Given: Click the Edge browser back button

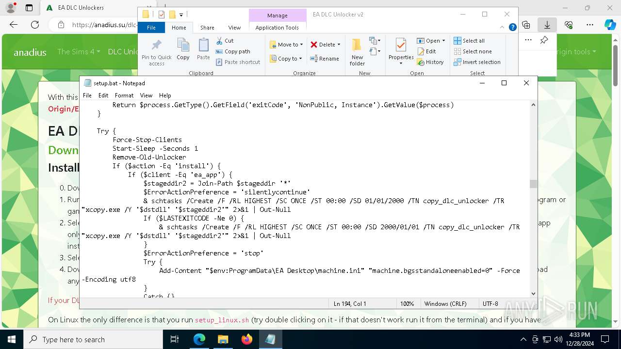Looking at the screenshot, I should click(x=14, y=25).
